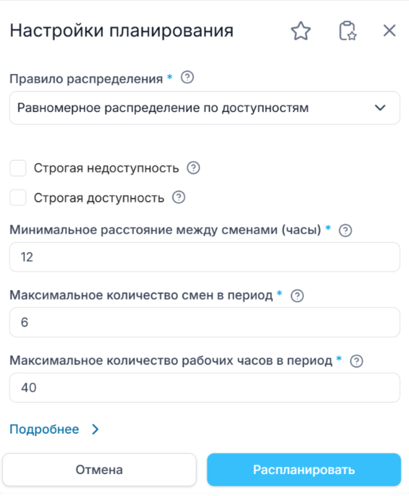Click the max shifts field showing 6

click(x=204, y=322)
